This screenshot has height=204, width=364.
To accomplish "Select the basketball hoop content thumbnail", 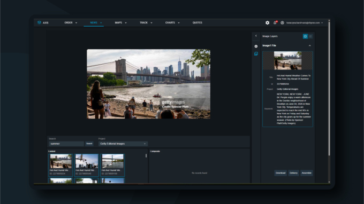I will click(x=87, y=165).
